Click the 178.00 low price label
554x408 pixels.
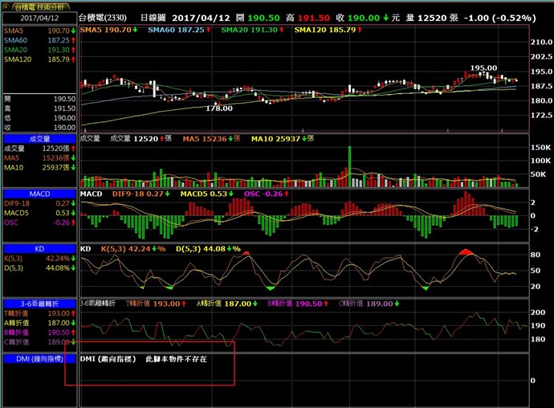point(218,107)
